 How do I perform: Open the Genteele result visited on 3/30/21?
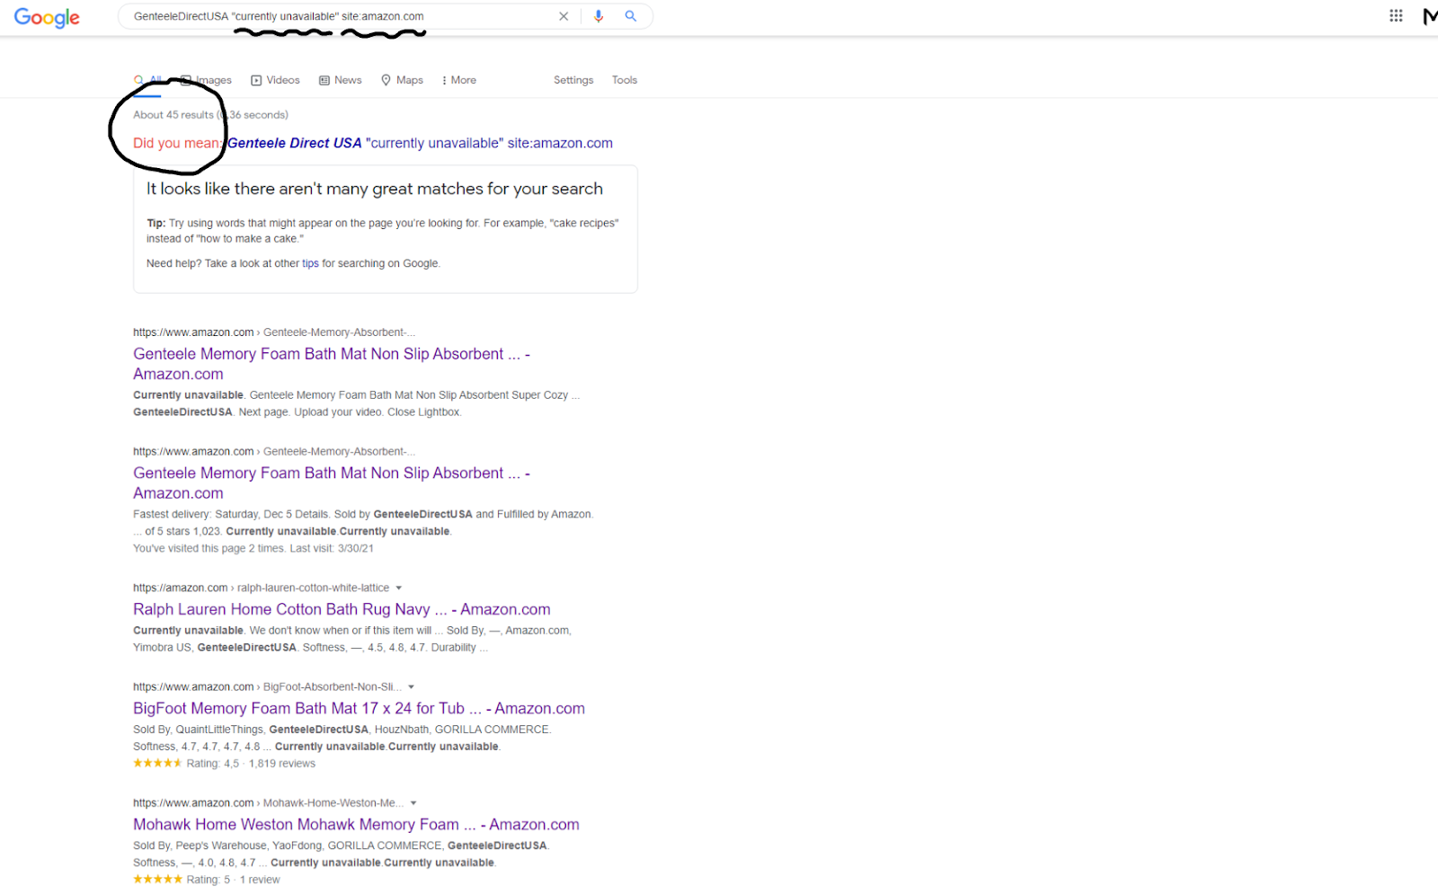click(332, 482)
